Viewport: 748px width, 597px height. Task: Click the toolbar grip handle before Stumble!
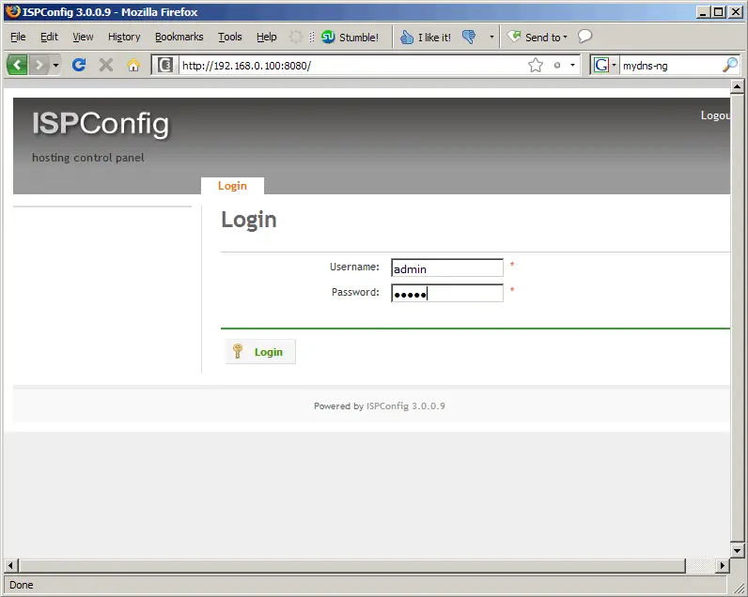[x=311, y=37]
